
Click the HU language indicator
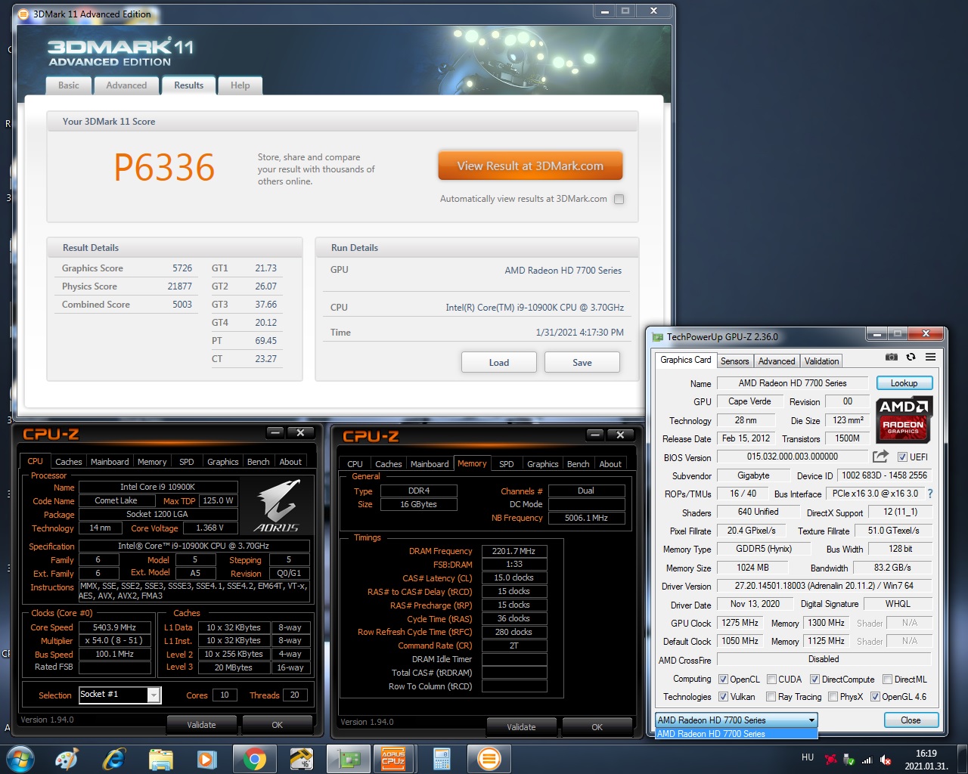point(808,757)
